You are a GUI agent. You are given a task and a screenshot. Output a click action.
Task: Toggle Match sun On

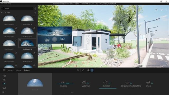point(86,84)
